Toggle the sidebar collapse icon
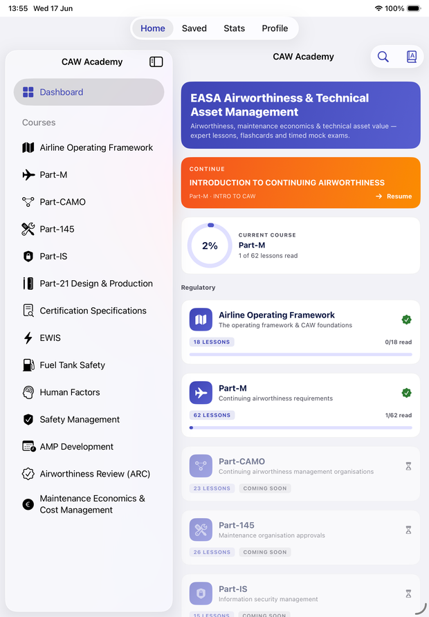The image size is (429, 617). [156, 62]
